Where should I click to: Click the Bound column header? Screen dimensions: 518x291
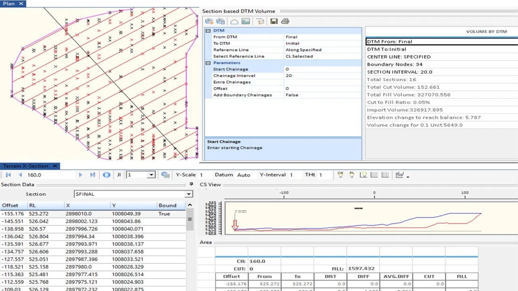pyautogui.click(x=171, y=205)
